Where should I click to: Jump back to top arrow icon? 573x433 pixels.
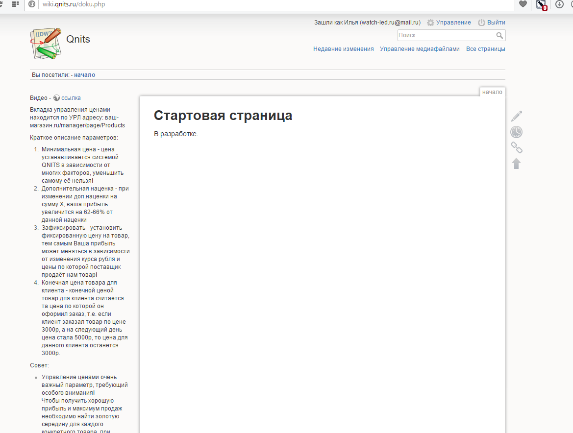point(517,164)
